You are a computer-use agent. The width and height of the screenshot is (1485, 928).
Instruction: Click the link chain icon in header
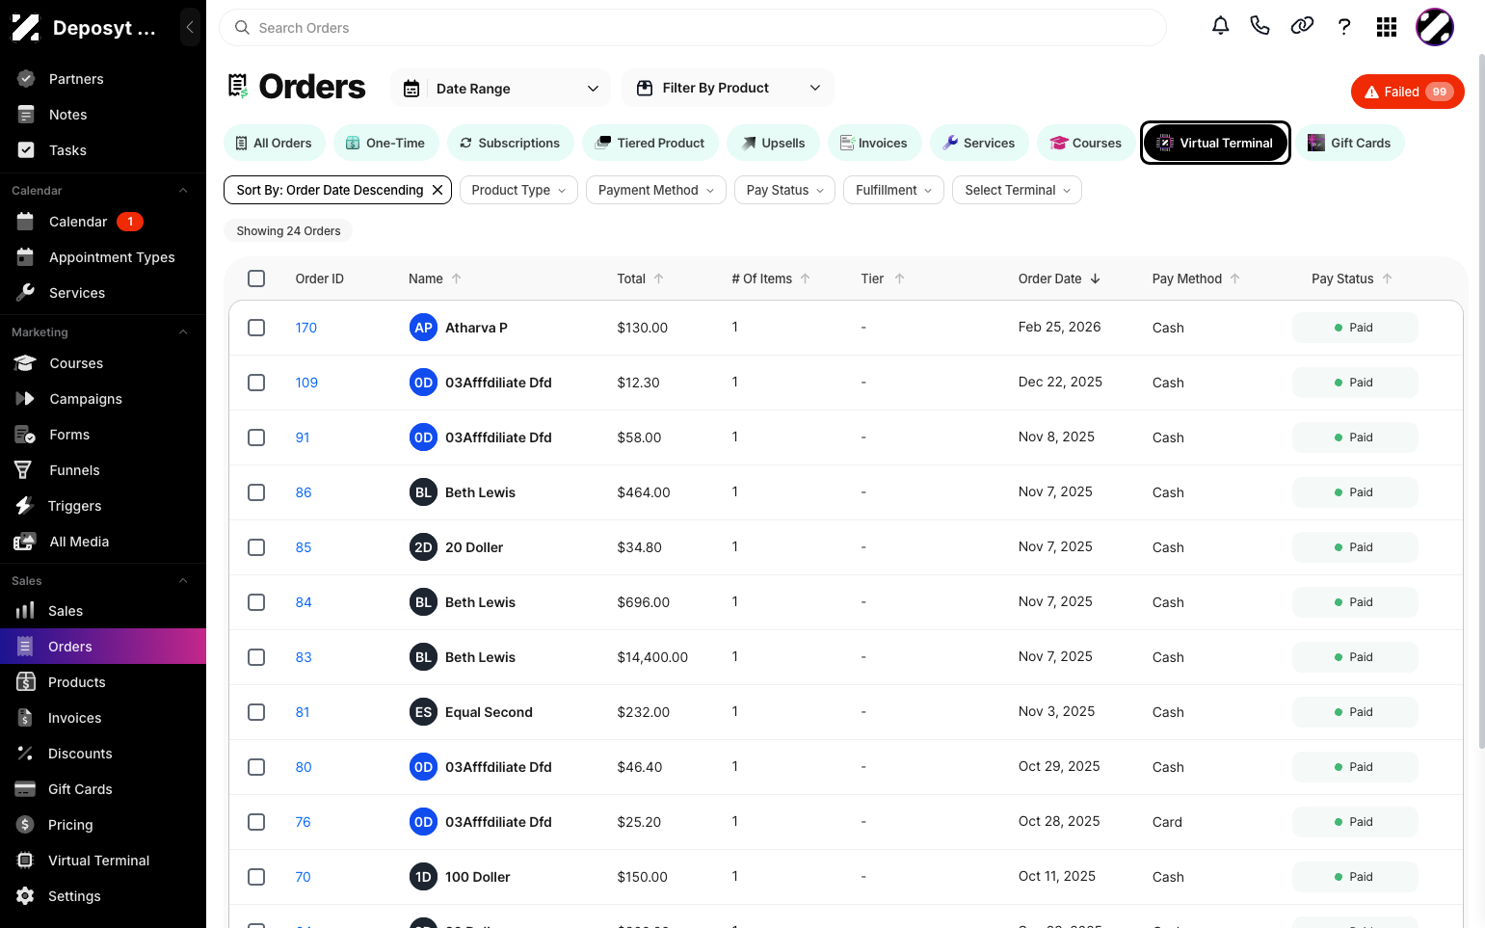(x=1302, y=26)
